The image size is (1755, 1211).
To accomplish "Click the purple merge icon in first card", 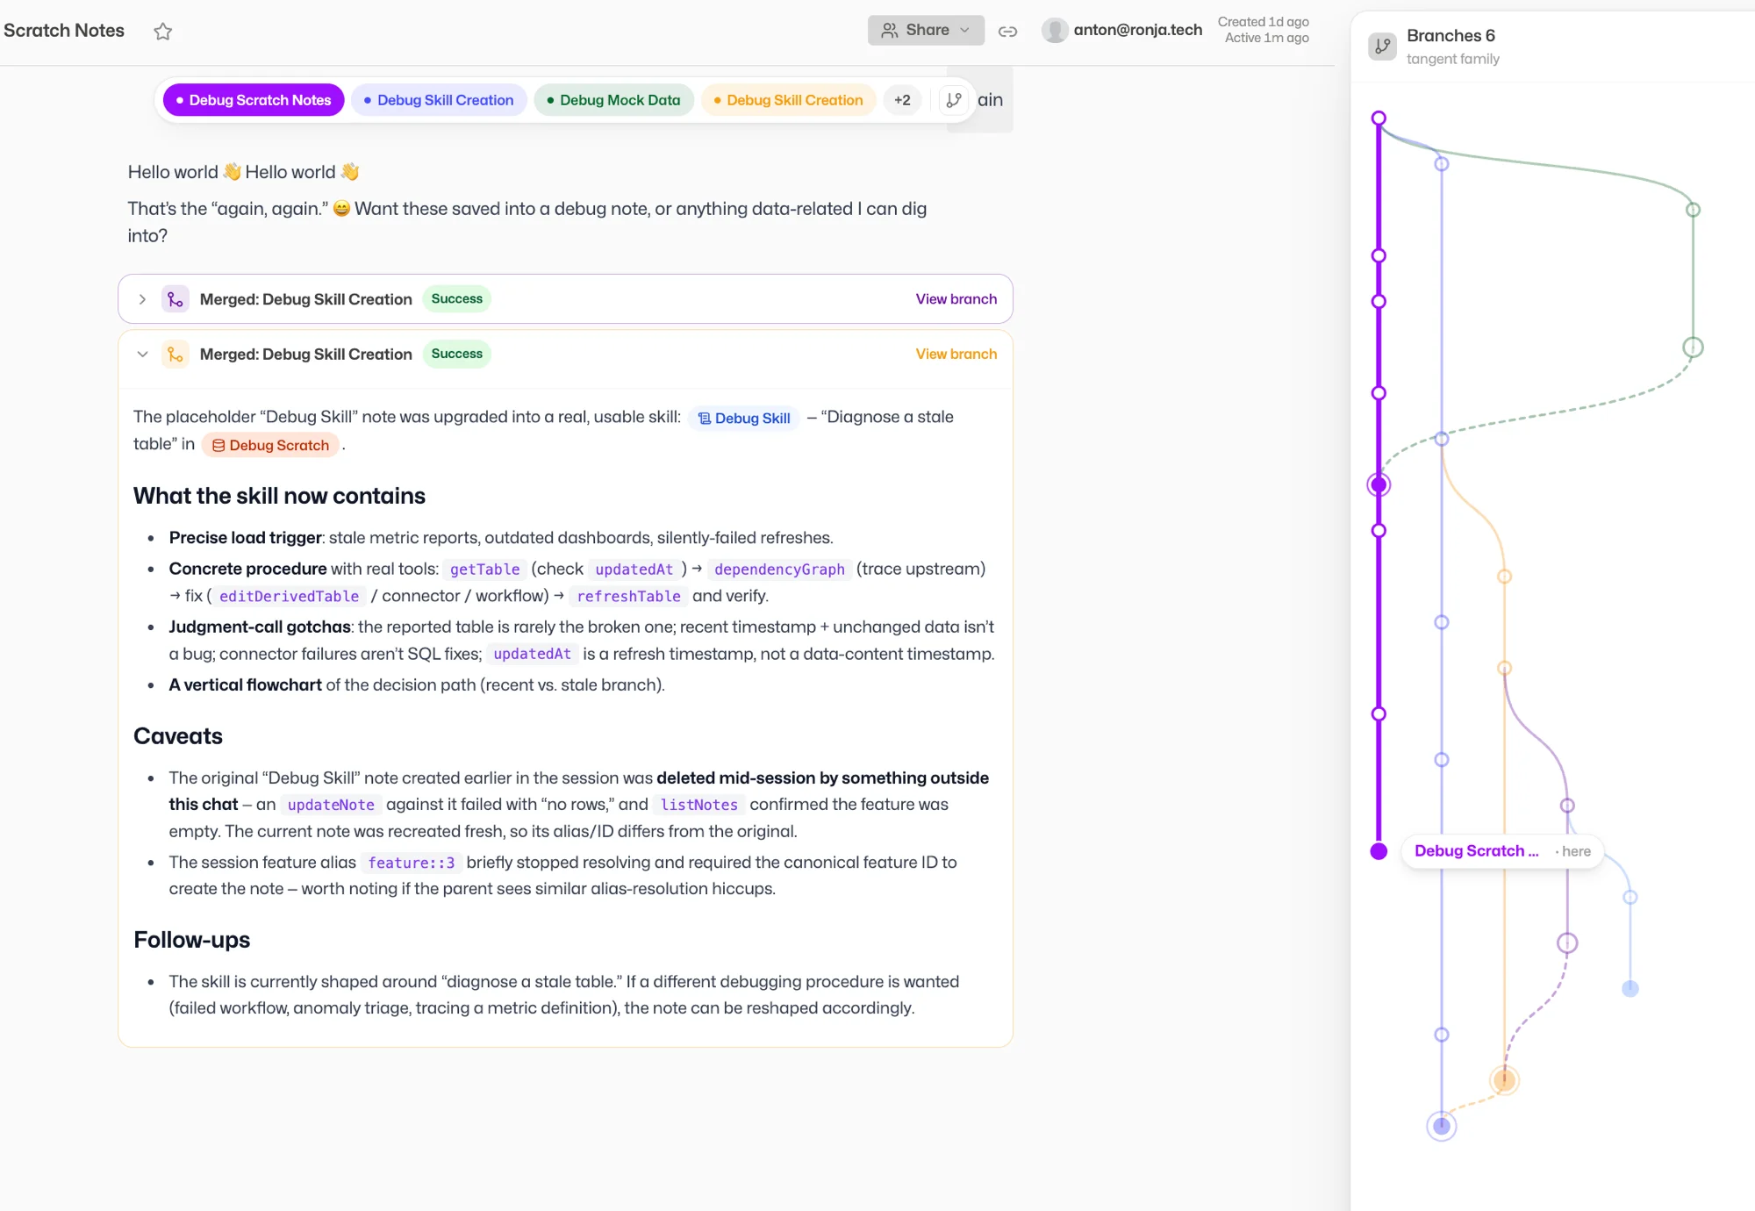I will (x=175, y=299).
